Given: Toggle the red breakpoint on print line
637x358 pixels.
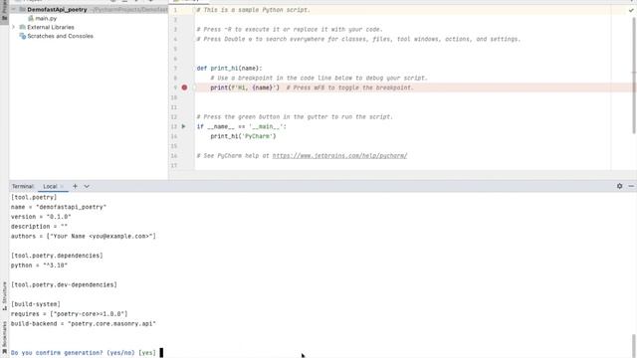Looking at the screenshot, I should click(184, 88).
